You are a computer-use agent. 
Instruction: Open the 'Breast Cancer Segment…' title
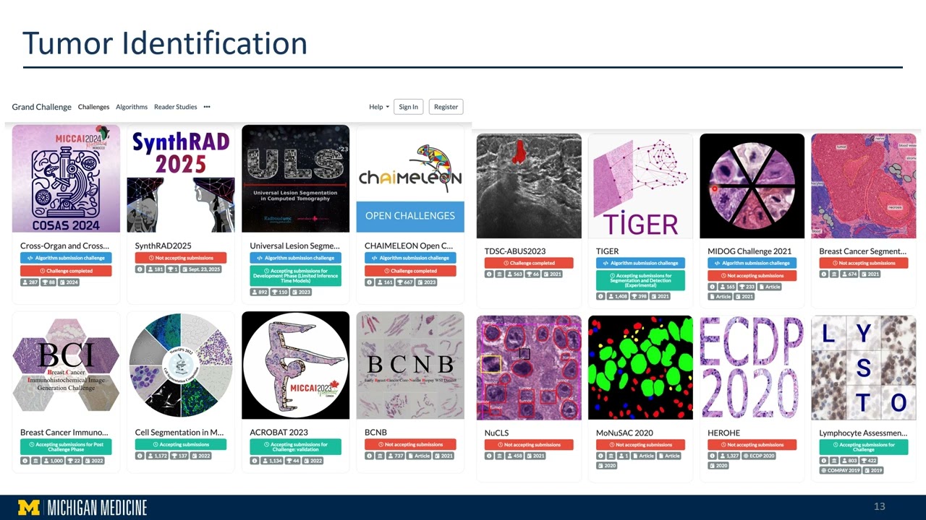click(x=862, y=251)
